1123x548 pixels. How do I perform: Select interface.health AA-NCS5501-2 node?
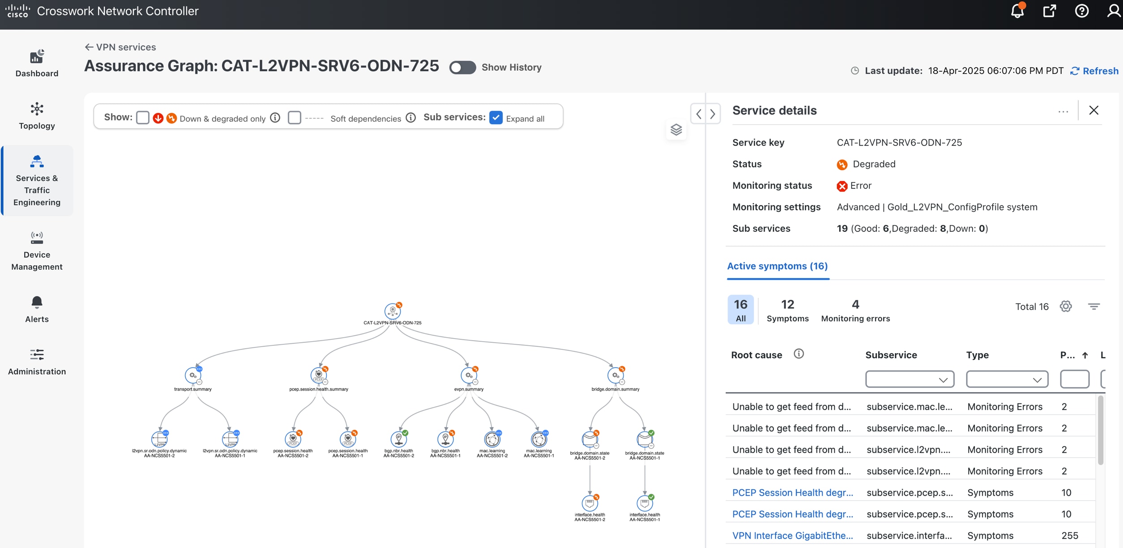click(590, 503)
